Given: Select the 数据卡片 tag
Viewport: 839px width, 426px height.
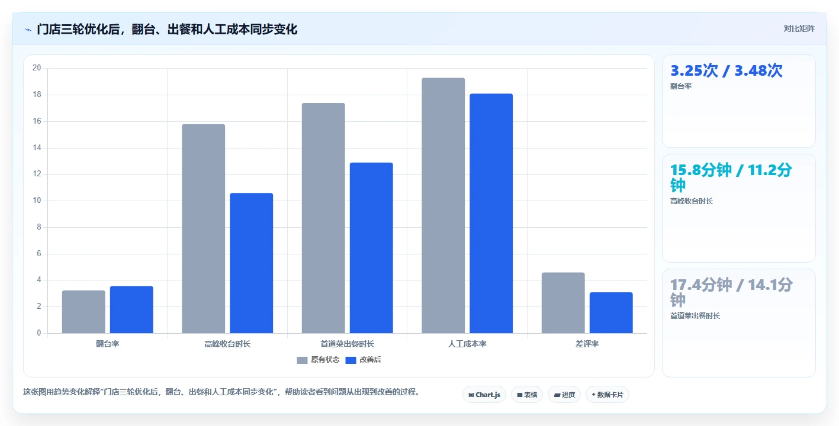Looking at the screenshot, I should tap(607, 395).
